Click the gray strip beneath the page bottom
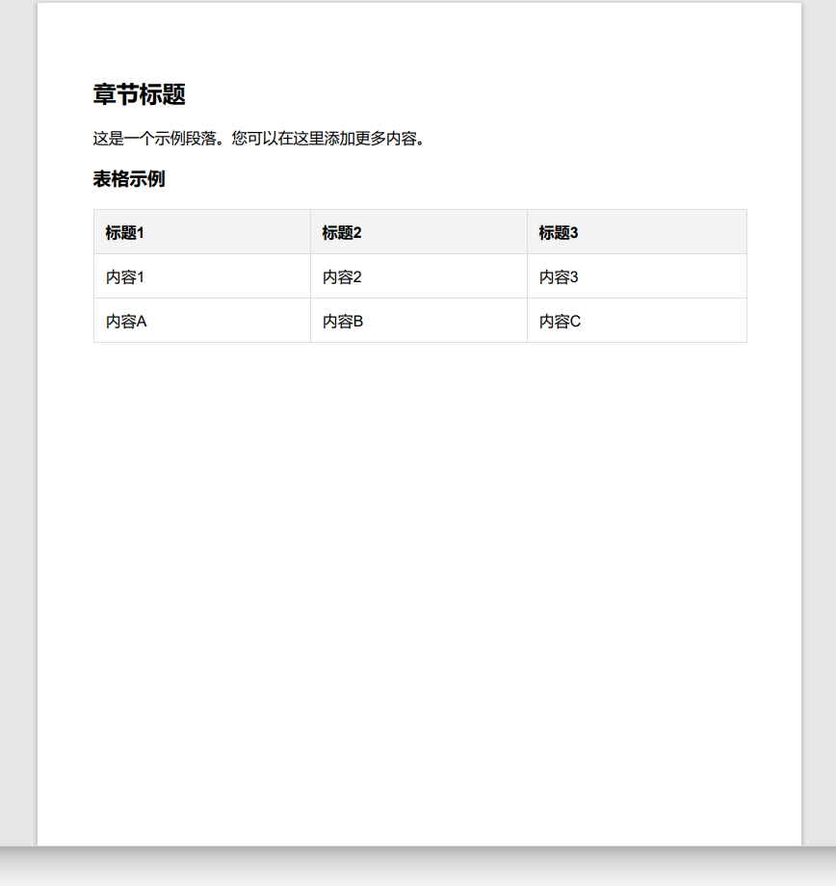The image size is (836, 886). 418,869
